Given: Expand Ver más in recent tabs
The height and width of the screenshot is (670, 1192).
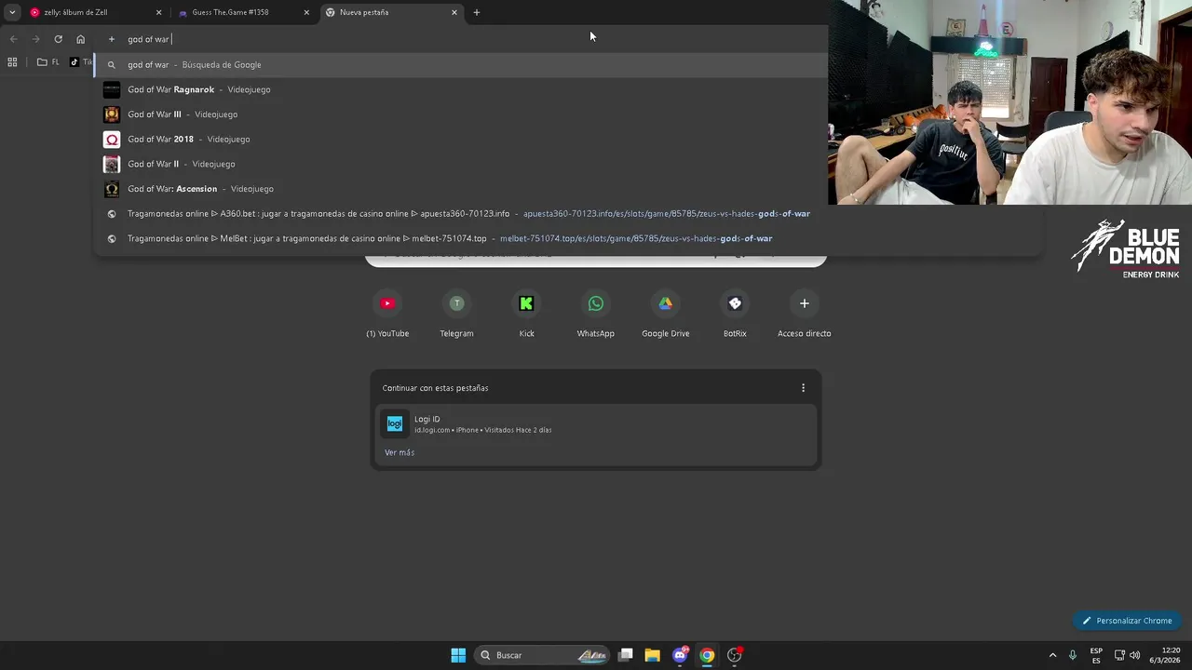Looking at the screenshot, I should tap(400, 452).
